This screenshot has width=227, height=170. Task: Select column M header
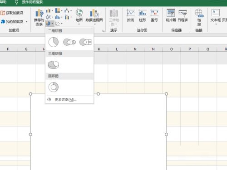pyautogui.click(x=135, y=49)
